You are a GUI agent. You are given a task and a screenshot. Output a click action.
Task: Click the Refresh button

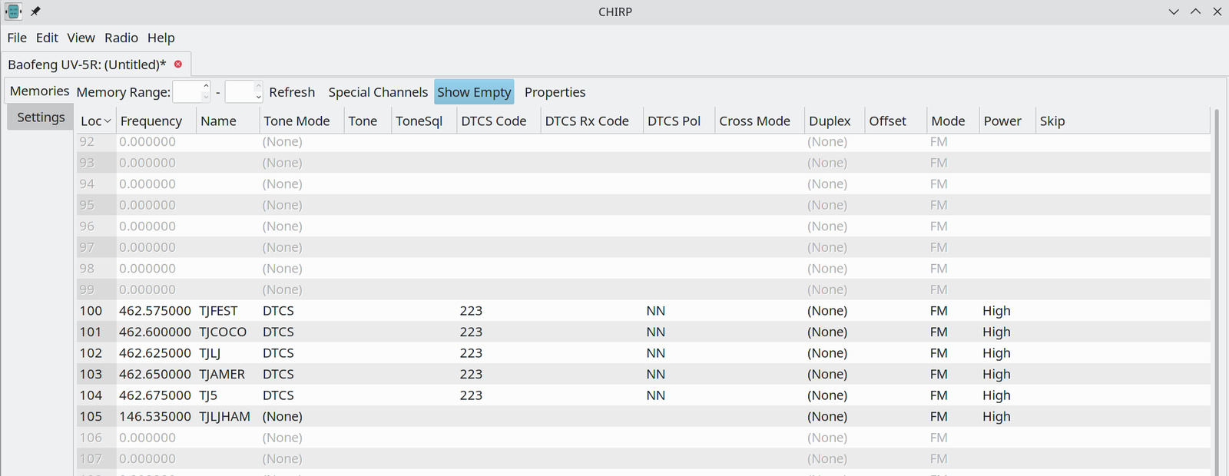coord(292,92)
